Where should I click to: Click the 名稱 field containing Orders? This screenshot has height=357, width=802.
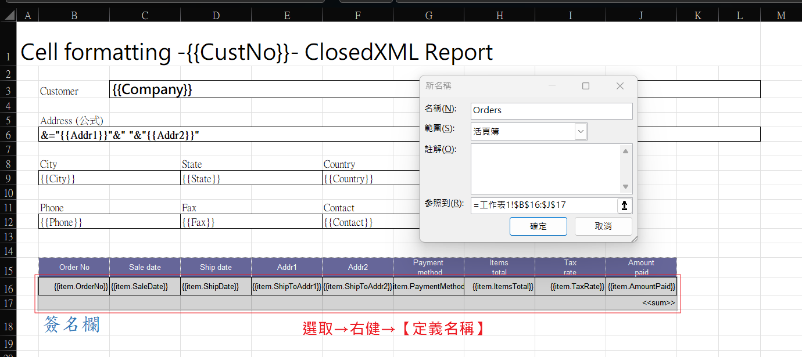point(551,111)
